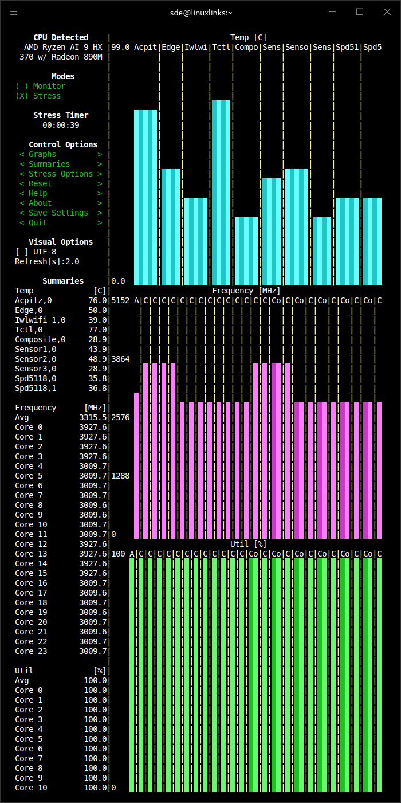Open the Stress Options menu
This screenshot has height=803, width=401.
click(60, 174)
